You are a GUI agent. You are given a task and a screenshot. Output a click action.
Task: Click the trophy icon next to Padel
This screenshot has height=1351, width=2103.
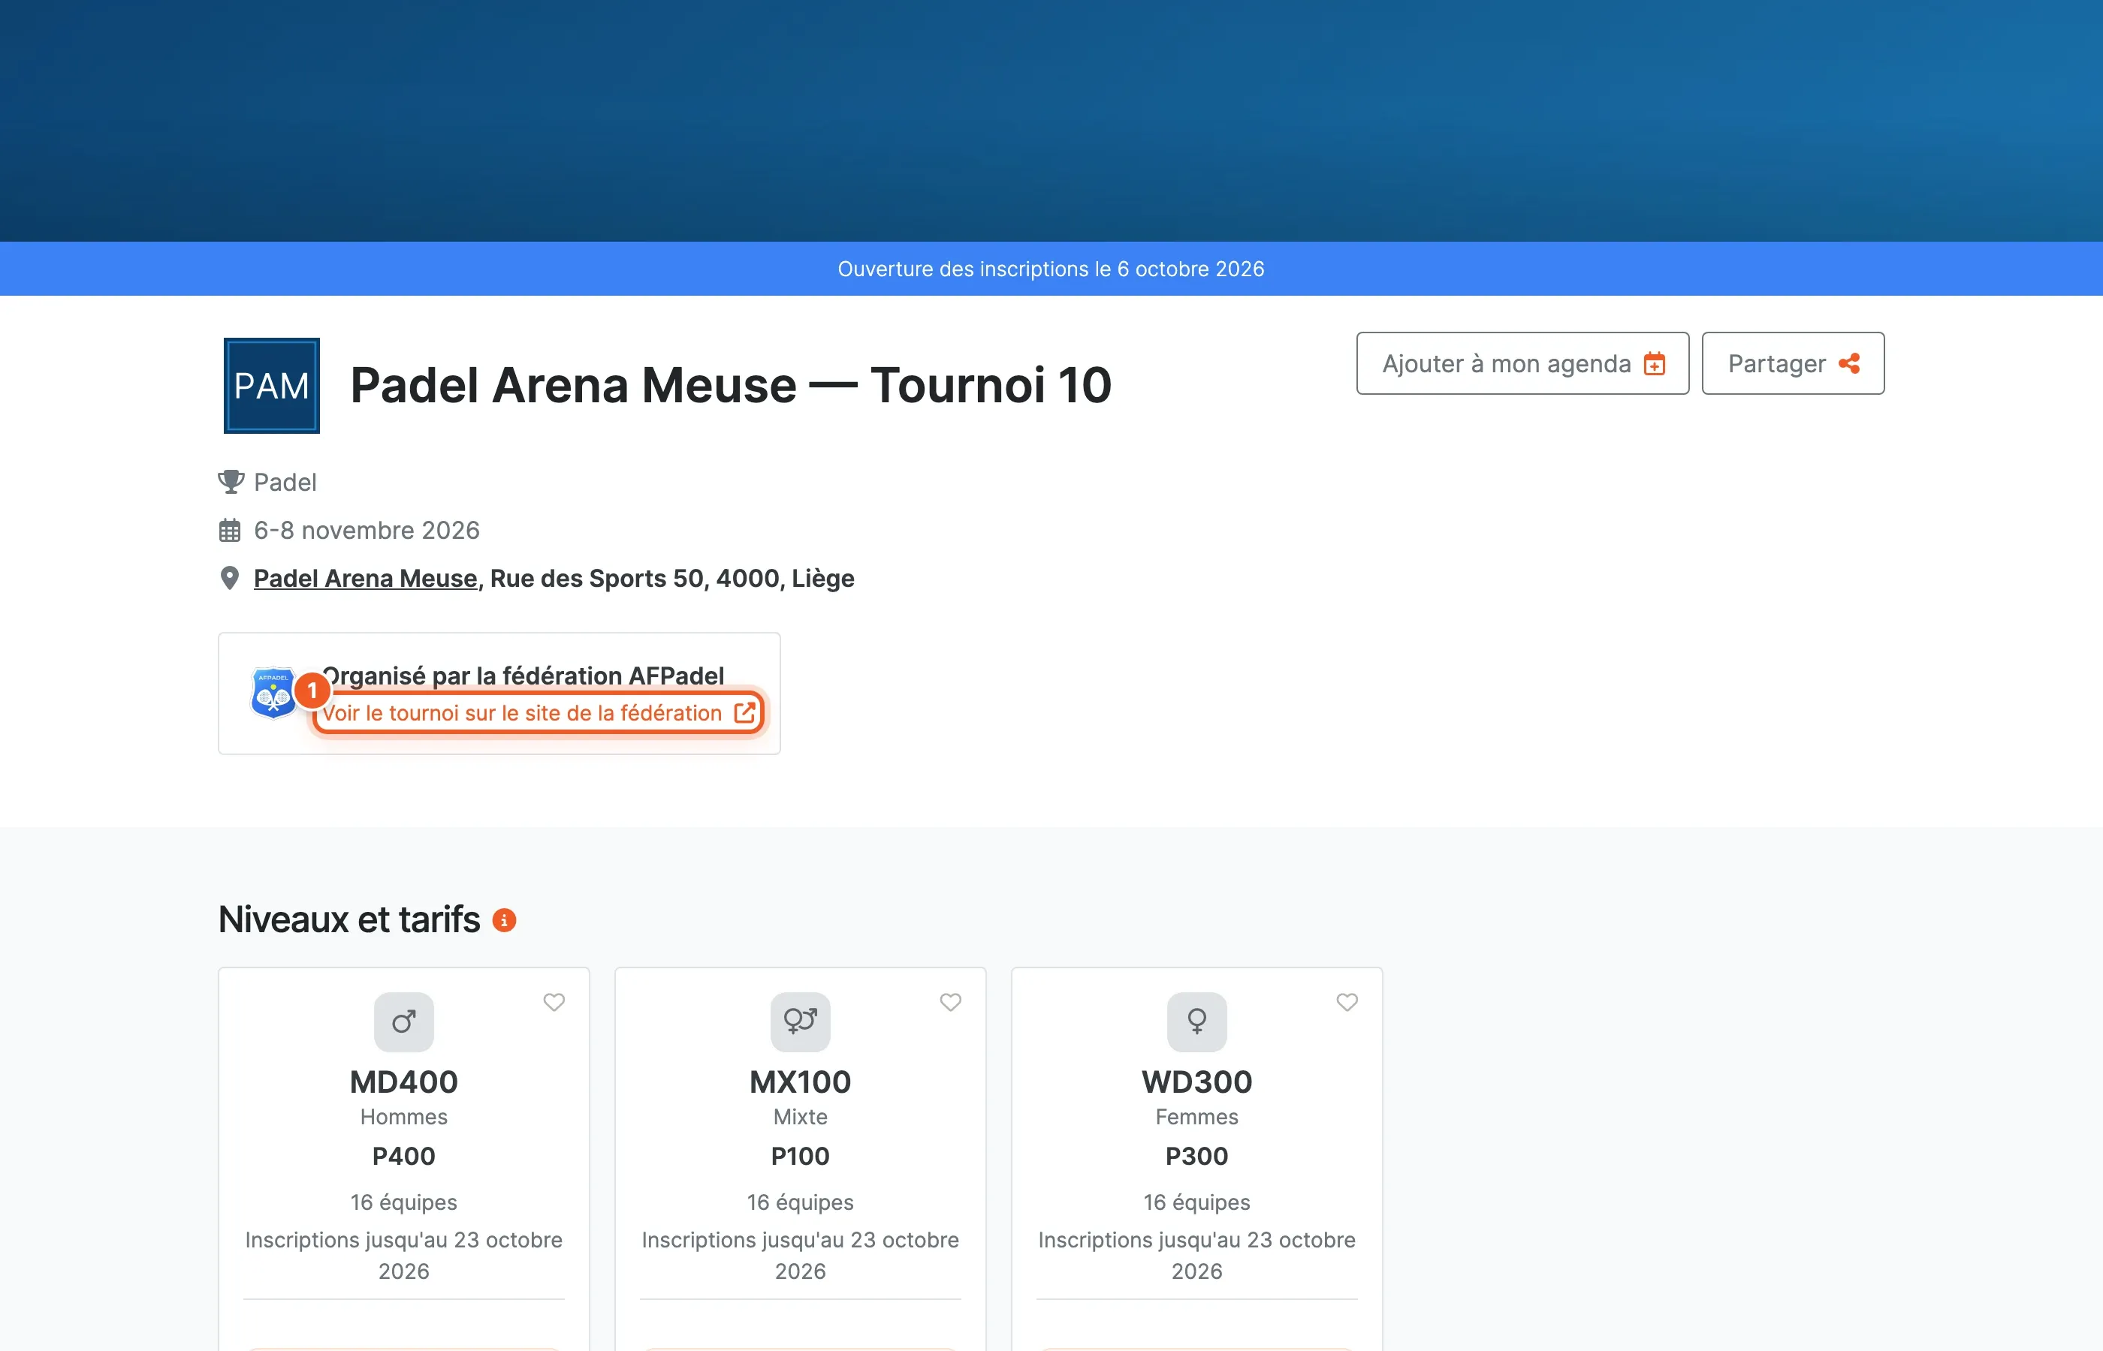(x=231, y=482)
